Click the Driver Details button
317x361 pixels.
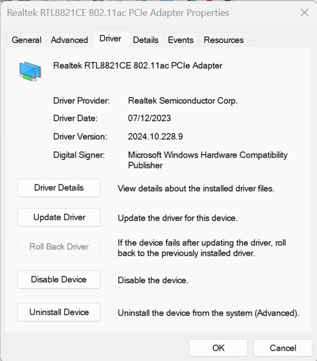tap(59, 188)
